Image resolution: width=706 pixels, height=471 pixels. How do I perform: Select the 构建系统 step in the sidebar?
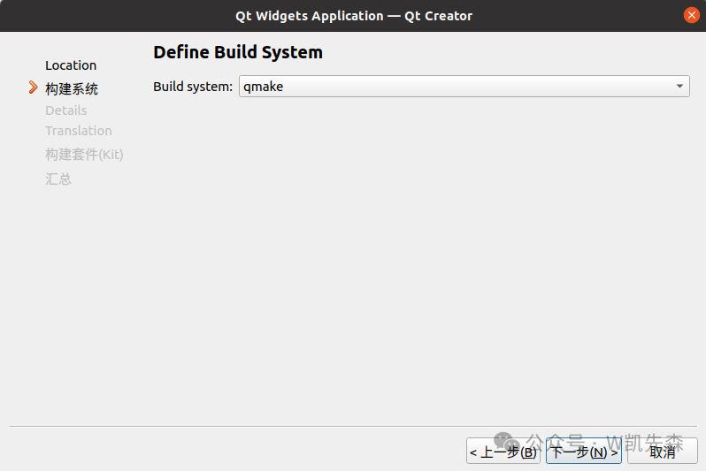[x=72, y=88]
